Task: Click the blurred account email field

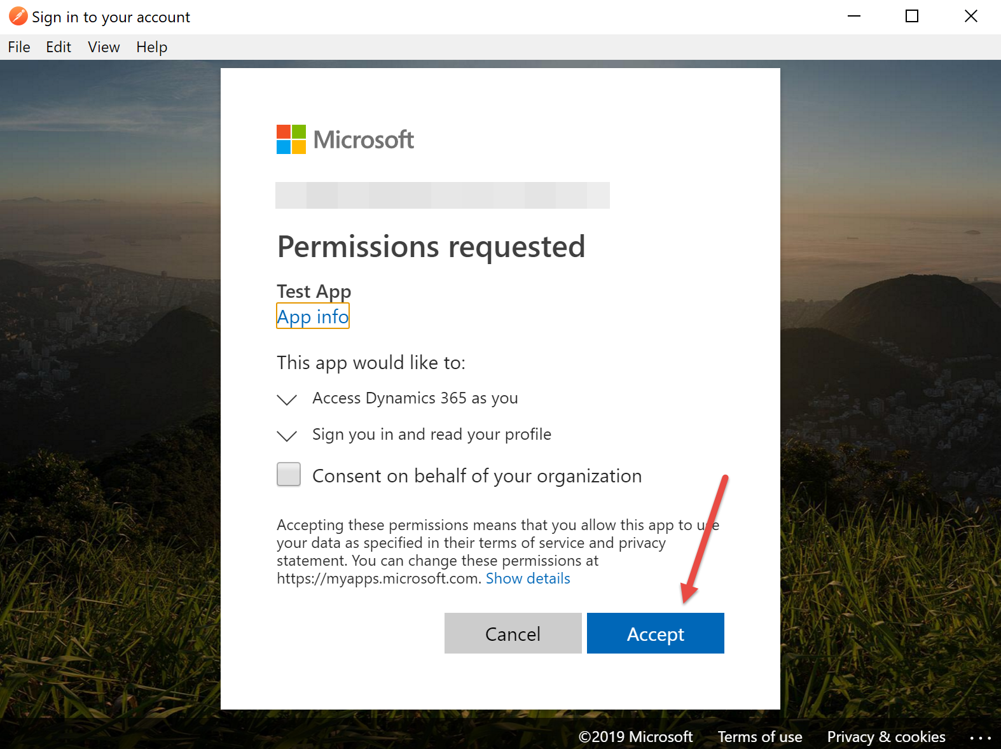Action: 443,195
